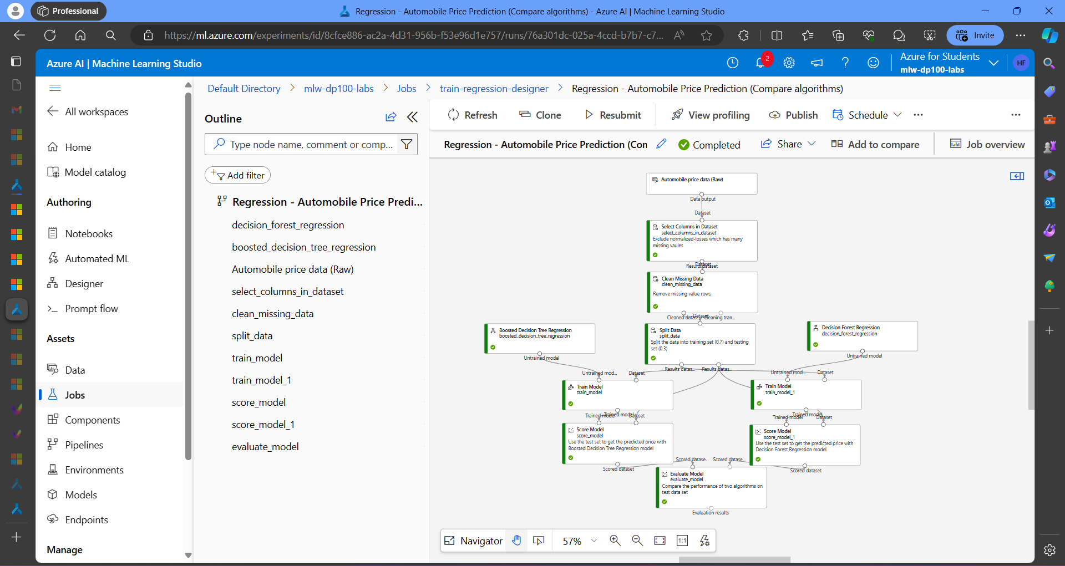1065x566 pixels.
Task: Select the pan hand tool
Action: 516,540
